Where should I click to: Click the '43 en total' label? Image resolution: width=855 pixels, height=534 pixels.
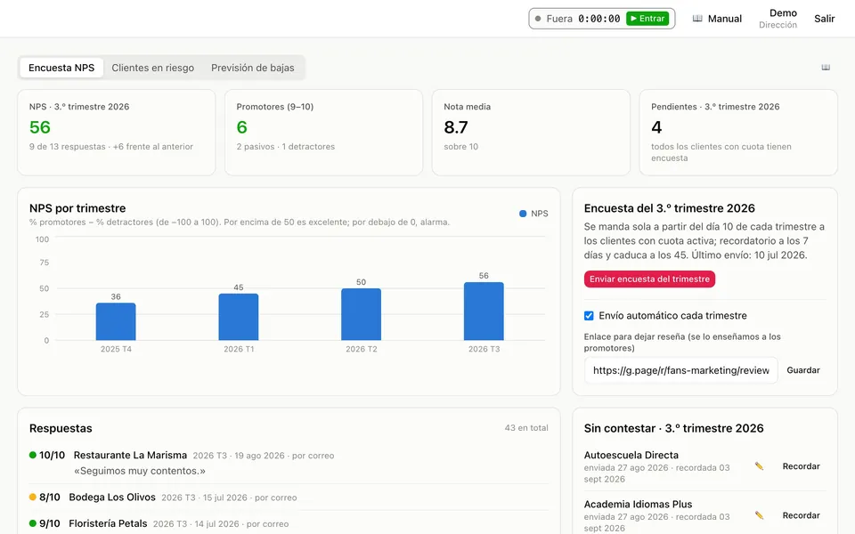click(x=526, y=428)
